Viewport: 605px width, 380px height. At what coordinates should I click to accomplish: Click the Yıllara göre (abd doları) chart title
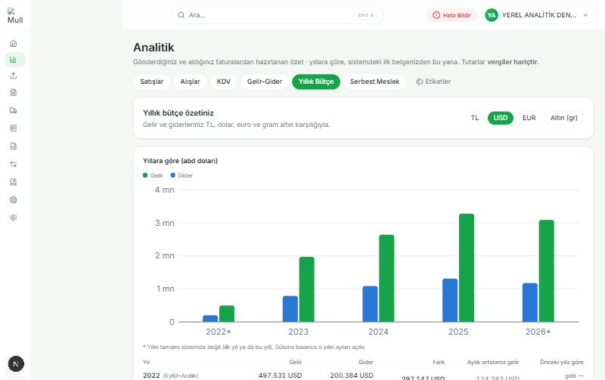[180, 161]
